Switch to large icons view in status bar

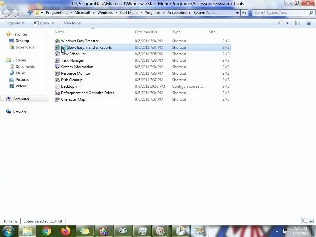pyautogui.click(x=311, y=221)
